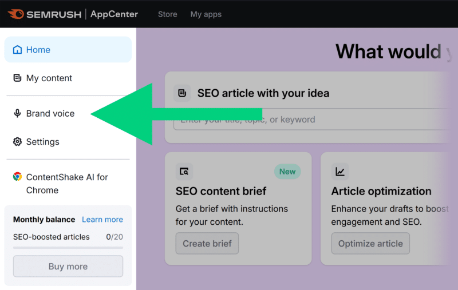Click the Semrush flame logo icon

[16, 14]
